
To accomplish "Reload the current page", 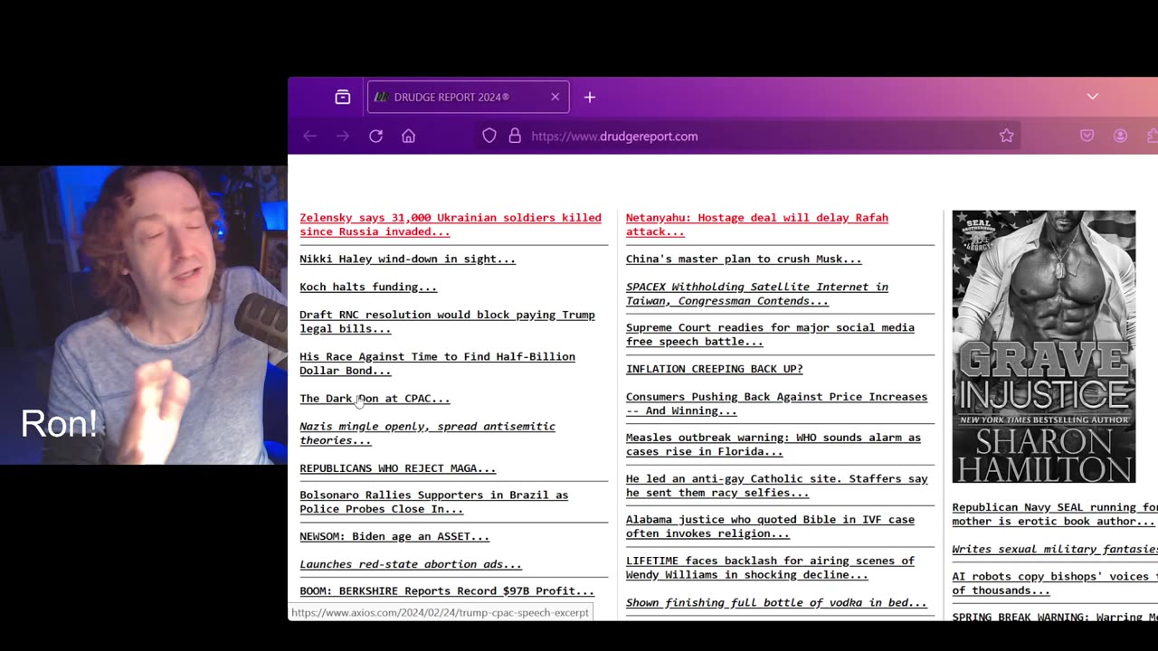I will 375,136.
